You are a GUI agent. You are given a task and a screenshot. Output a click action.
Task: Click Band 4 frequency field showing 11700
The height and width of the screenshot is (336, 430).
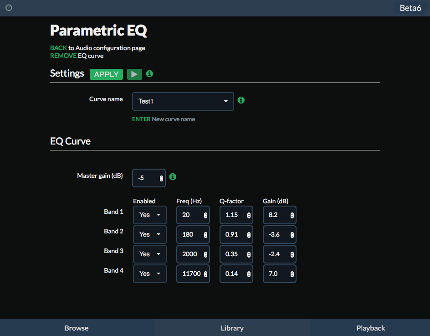(x=193, y=274)
